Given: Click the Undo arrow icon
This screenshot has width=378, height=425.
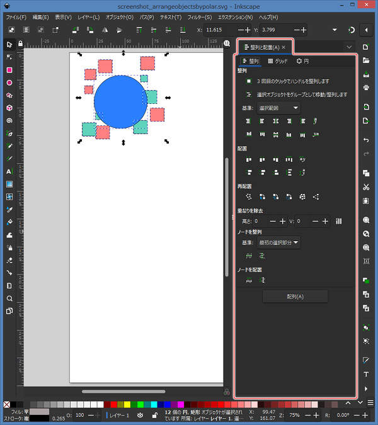Looking at the screenshot, I should [x=366, y=139].
